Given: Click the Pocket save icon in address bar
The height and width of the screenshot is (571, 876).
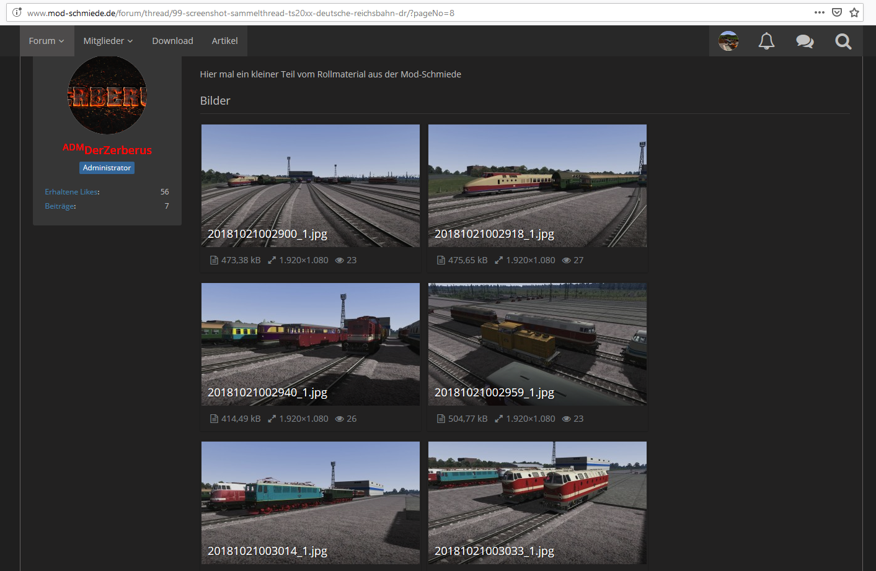Looking at the screenshot, I should (x=837, y=12).
